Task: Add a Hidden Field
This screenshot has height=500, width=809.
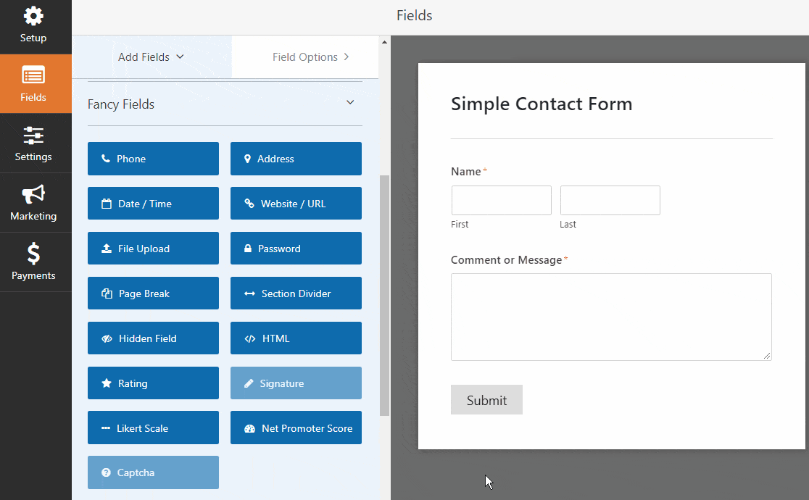Action: [x=153, y=338]
